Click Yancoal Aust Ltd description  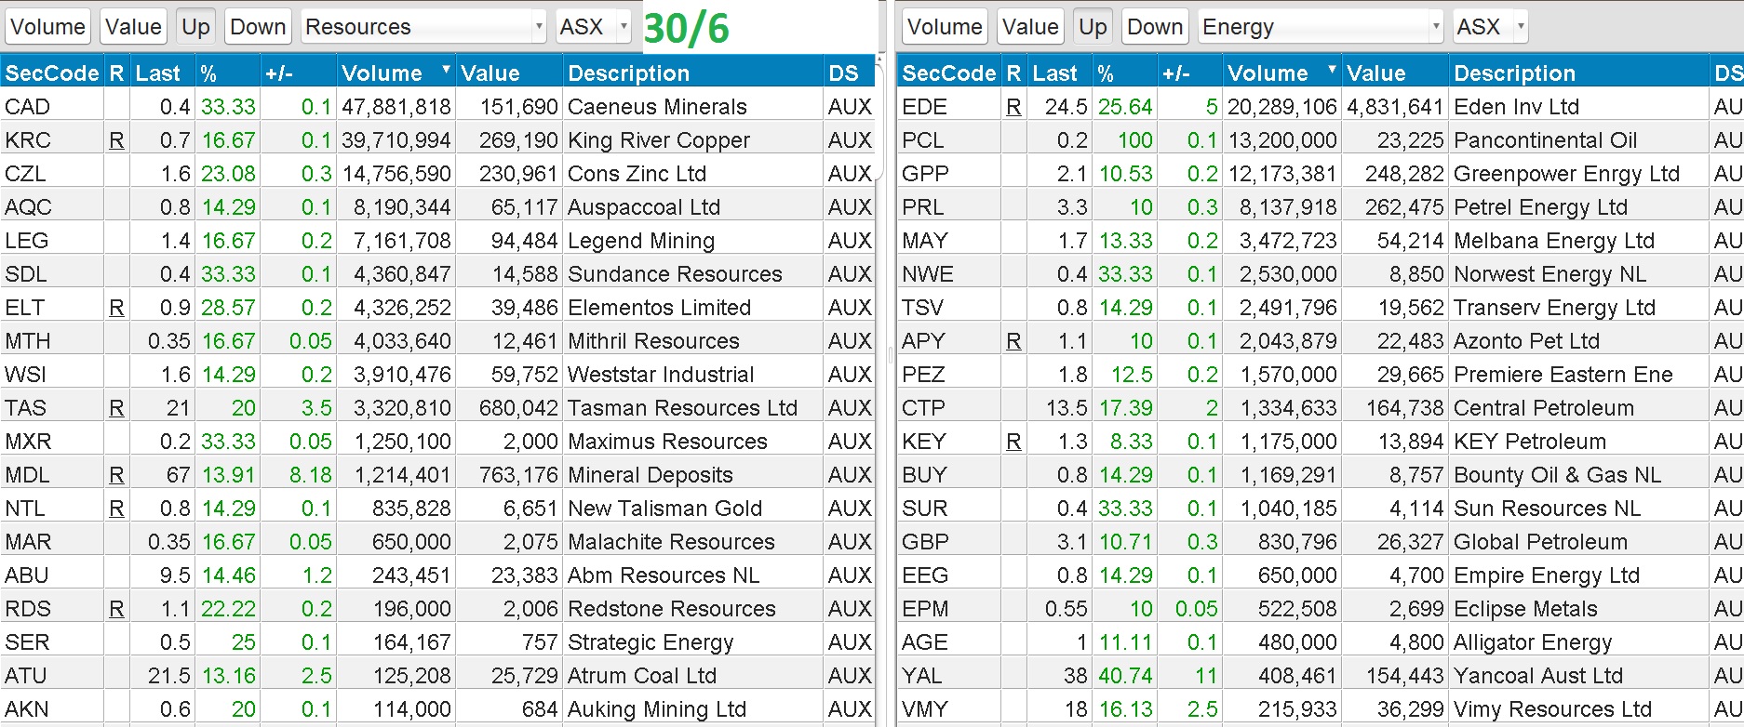tap(1538, 676)
